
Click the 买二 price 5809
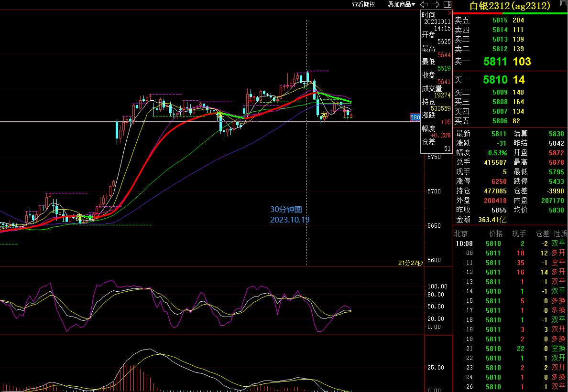point(500,92)
